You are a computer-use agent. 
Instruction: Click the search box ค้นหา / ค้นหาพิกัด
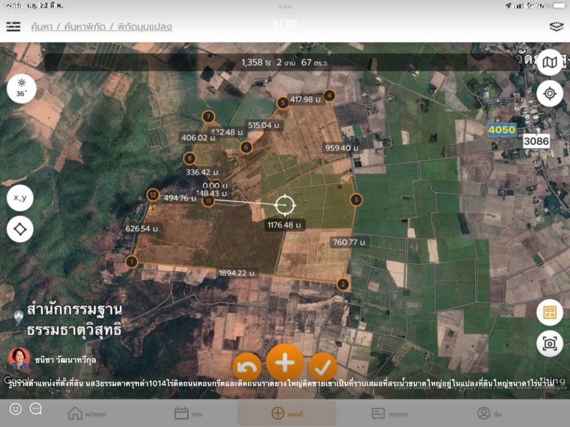coord(101,27)
